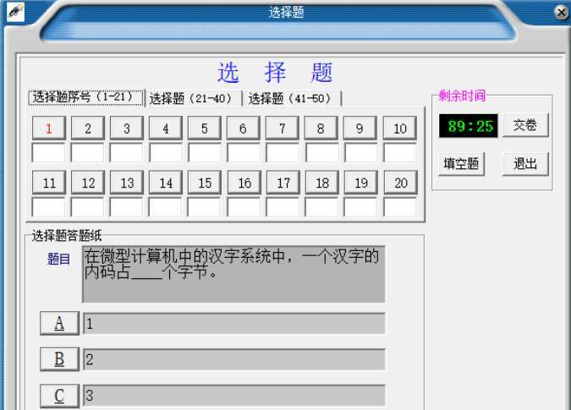
Task: Click the 题目 question text box
Action: (x=233, y=274)
